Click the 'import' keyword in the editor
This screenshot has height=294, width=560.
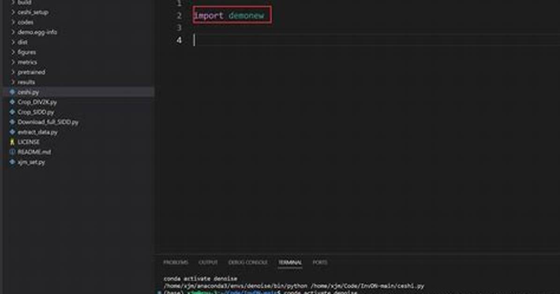[x=208, y=16]
